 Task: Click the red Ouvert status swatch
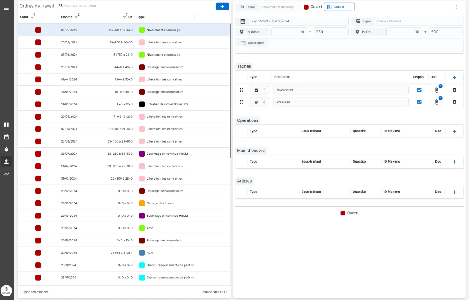click(306, 7)
